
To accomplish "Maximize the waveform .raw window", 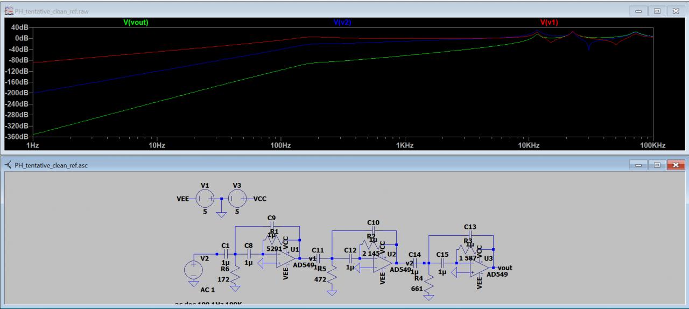I will click(x=657, y=11).
